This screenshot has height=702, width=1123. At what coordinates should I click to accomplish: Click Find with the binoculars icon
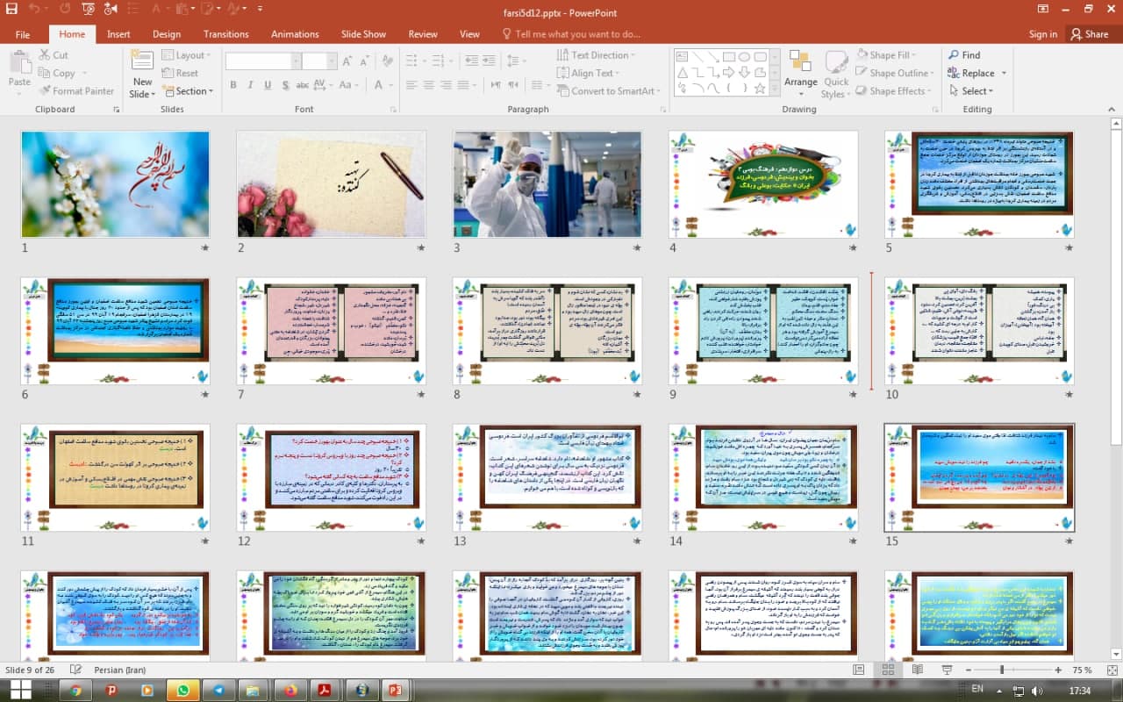[963, 54]
